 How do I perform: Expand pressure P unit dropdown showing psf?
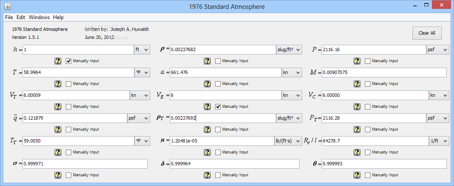437,50
